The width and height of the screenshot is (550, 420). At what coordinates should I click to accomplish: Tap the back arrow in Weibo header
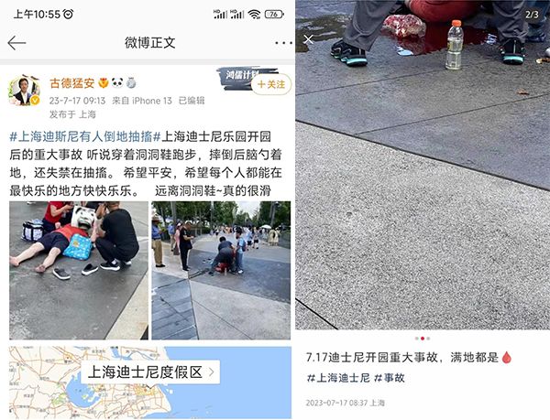pyautogui.click(x=16, y=43)
